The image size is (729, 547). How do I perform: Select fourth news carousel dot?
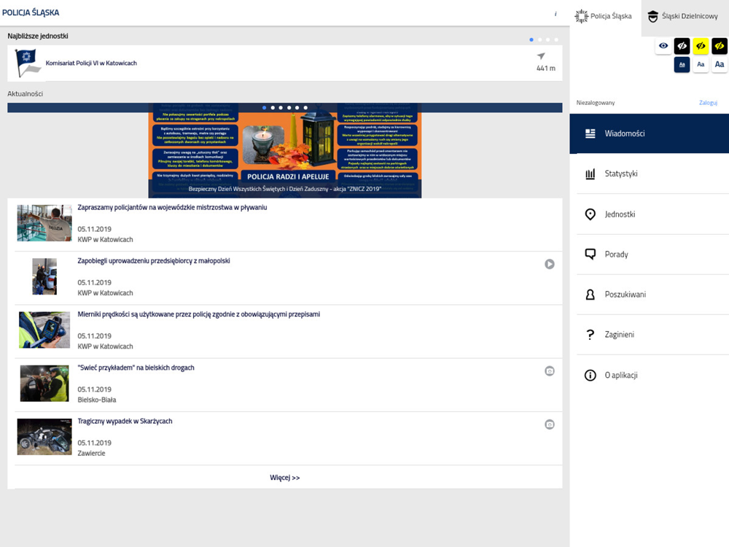pos(289,108)
